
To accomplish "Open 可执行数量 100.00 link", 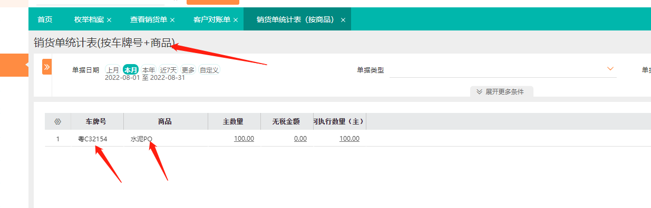I will pyautogui.click(x=349, y=139).
